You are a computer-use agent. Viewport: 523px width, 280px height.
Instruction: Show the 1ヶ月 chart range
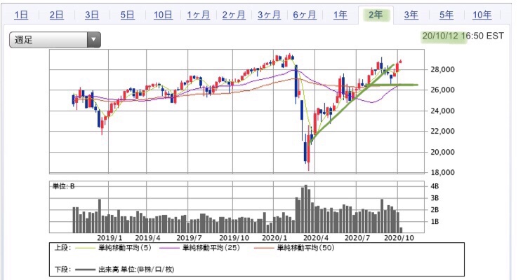[x=198, y=15]
